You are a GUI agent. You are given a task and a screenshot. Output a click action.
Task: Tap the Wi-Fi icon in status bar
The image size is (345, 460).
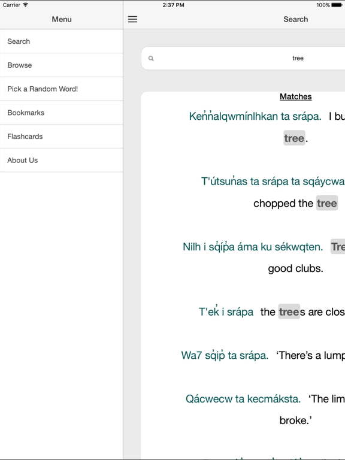coord(26,5)
